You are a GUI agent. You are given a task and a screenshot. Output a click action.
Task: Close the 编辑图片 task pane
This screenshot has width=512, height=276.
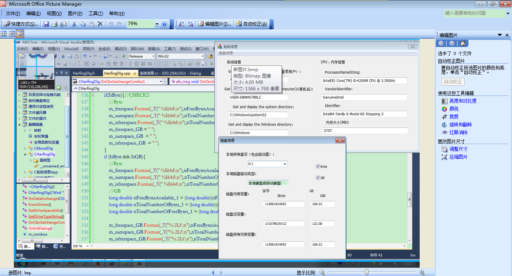[x=507, y=35]
